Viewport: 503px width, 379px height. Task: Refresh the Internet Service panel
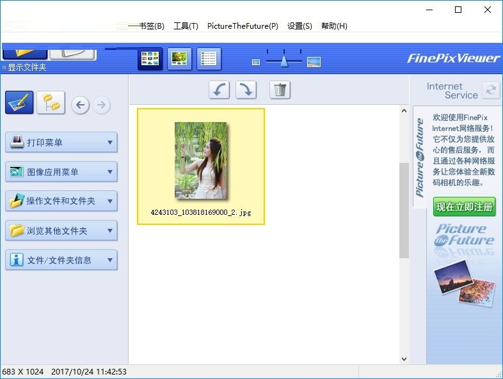tap(491, 90)
